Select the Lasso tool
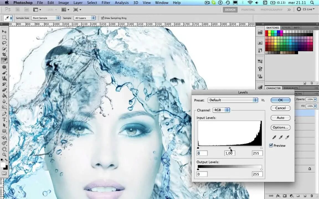 coord(4,43)
